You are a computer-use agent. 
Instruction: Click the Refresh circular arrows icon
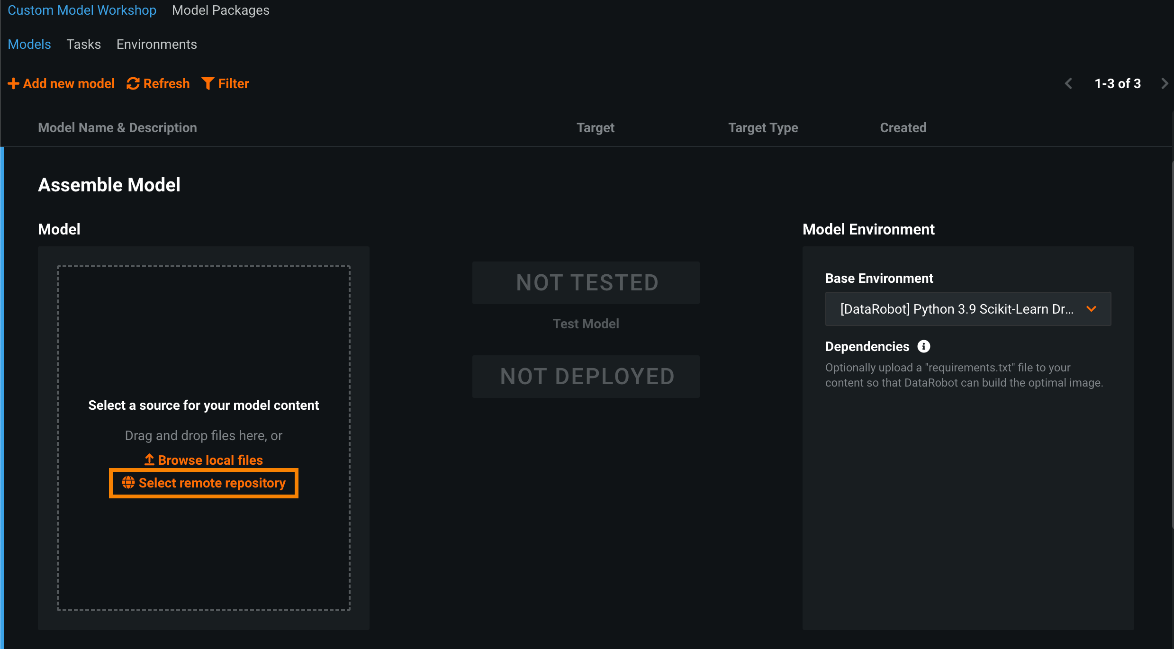[133, 84]
